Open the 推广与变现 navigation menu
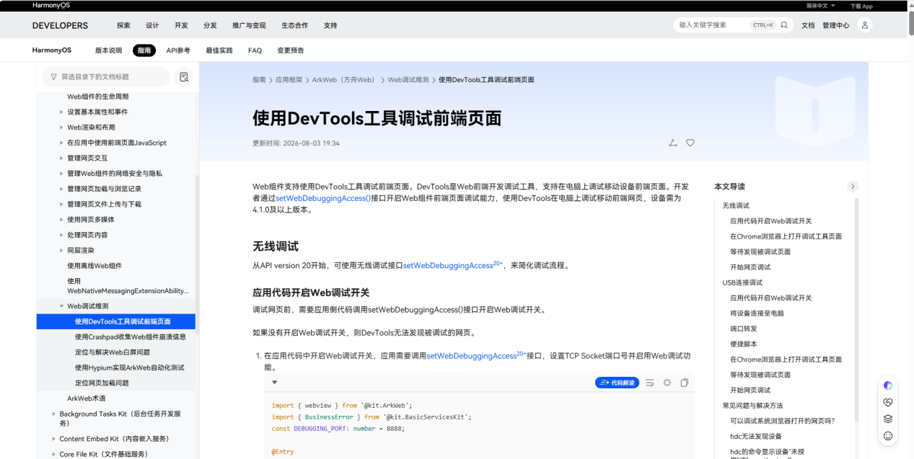The image size is (914, 459). [249, 25]
